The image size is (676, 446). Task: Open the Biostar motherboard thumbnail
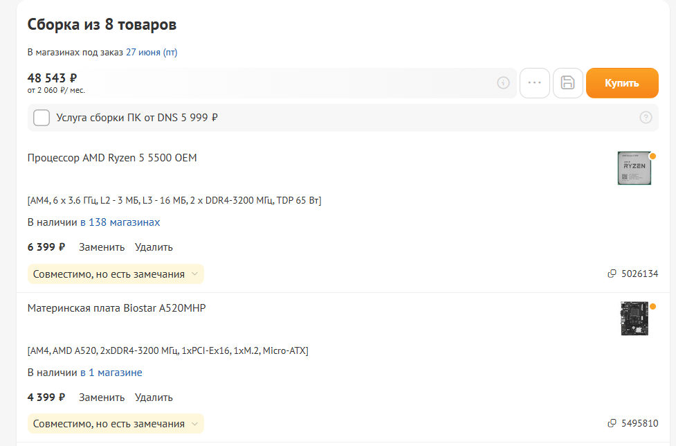634,319
